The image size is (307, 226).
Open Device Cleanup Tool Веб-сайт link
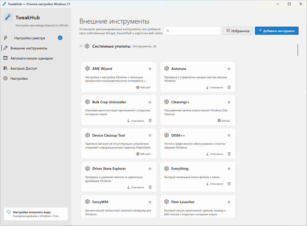(x=143, y=154)
